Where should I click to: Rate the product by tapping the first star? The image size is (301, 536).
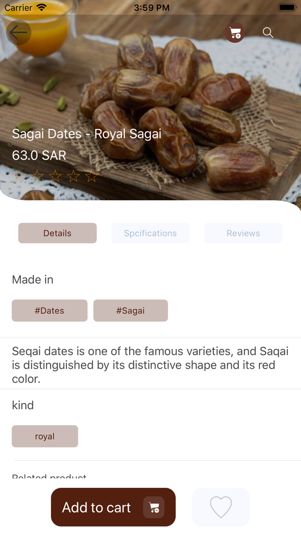coord(18,176)
